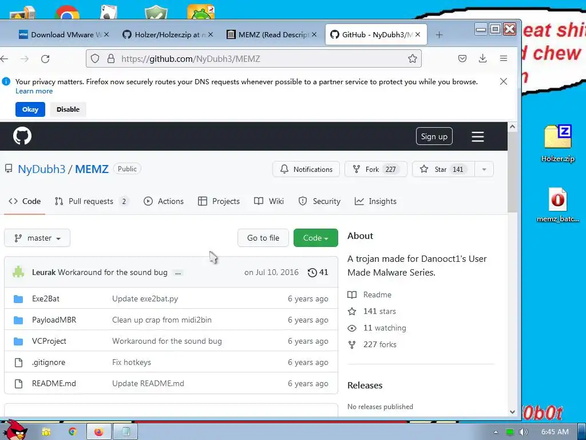Click the Go to file button
The image size is (586, 440).
click(x=263, y=238)
